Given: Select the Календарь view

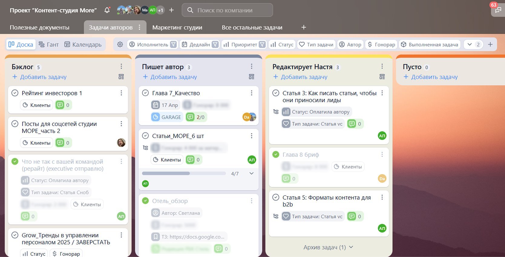Looking at the screenshot, I should [83, 44].
